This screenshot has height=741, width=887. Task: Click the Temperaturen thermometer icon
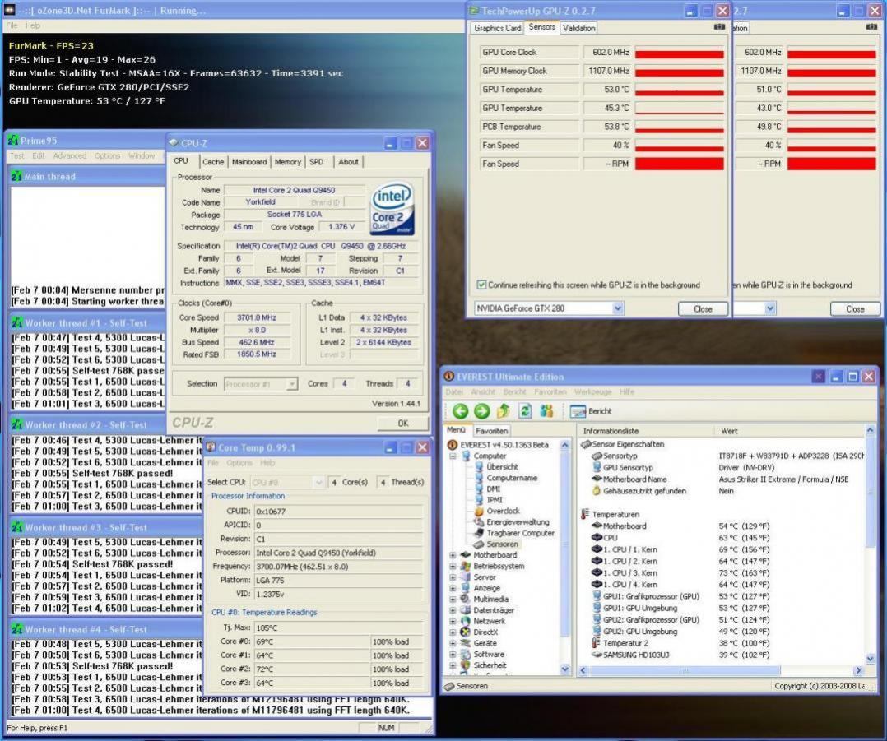click(585, 514)
